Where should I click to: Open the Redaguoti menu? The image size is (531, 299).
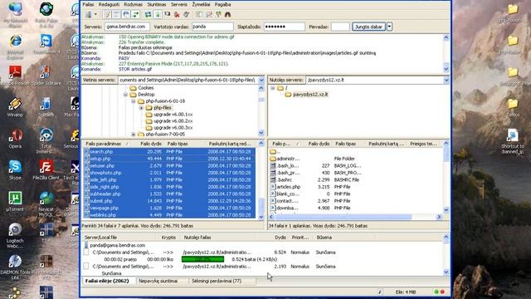pos(109,4)
